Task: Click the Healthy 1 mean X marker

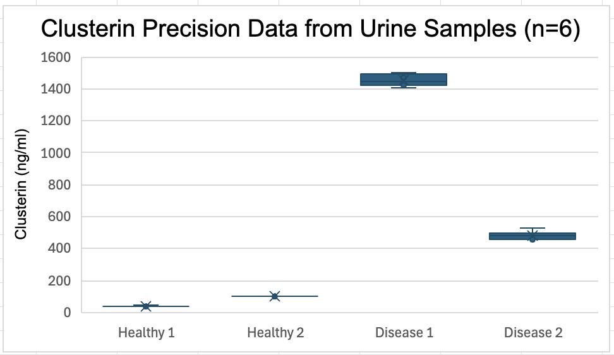Action: [146, 306]
